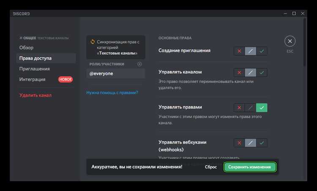
Task: Click the ОСНОВНЫЕ ПРАВА heading
Action: click(x=175, y=38)
